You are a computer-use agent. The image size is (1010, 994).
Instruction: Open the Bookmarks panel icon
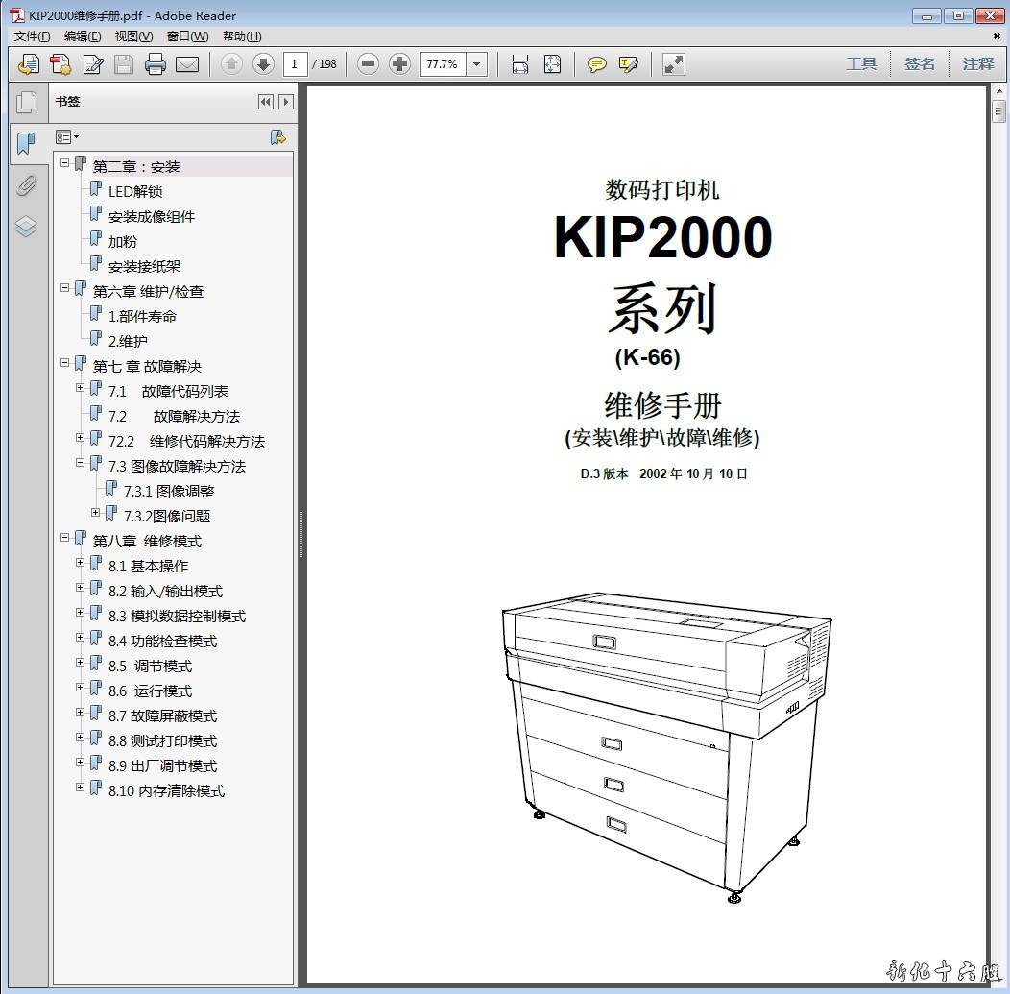coord(26,143)
